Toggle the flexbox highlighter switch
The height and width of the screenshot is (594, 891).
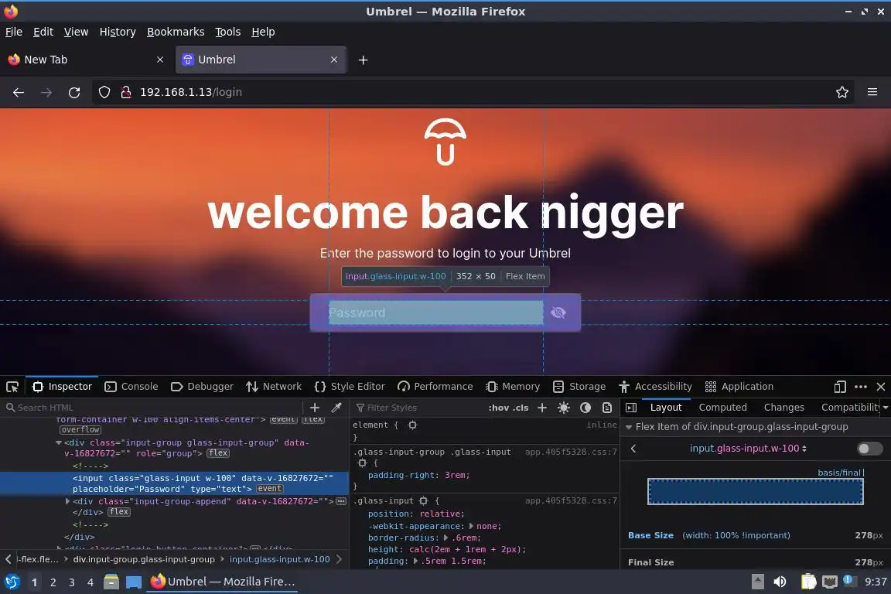pos(869,449)
